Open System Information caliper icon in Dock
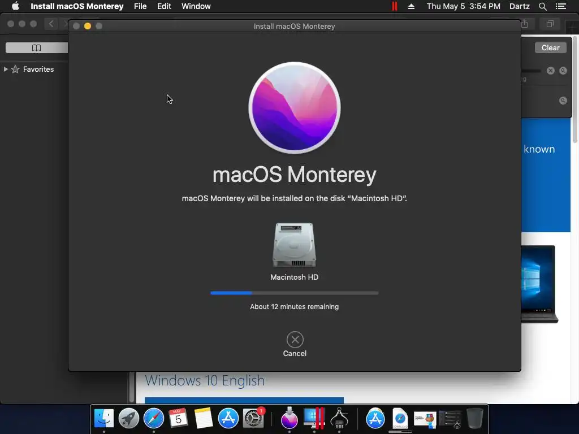Viewport: 579px width, 434px height. click(x=339, y=419)
